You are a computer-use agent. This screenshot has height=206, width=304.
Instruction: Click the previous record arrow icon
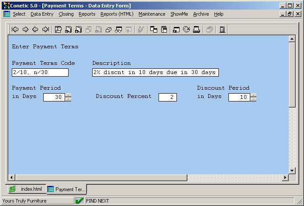35,30
